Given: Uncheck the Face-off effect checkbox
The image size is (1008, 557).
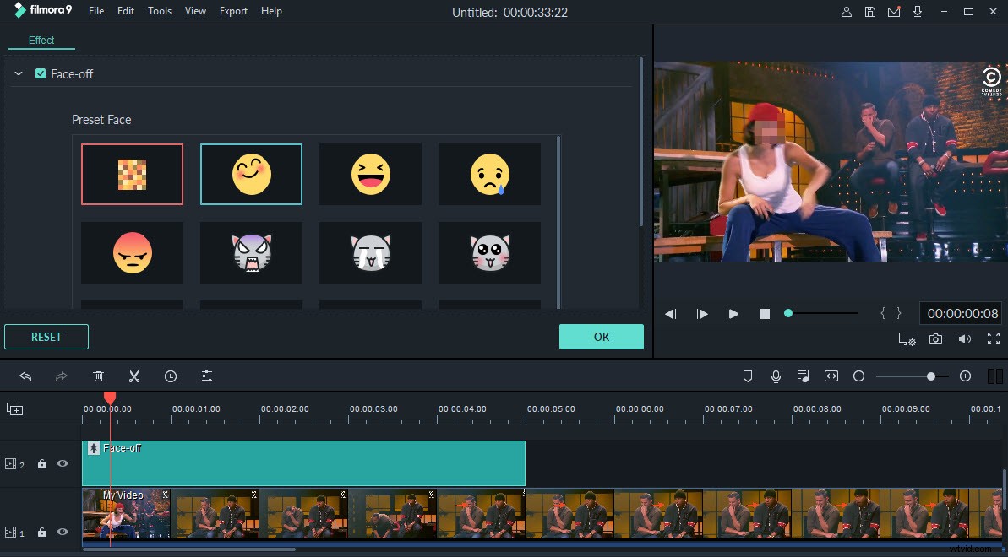Looking at the screenshot, I should pyautogui.click(x=40, y=73).
